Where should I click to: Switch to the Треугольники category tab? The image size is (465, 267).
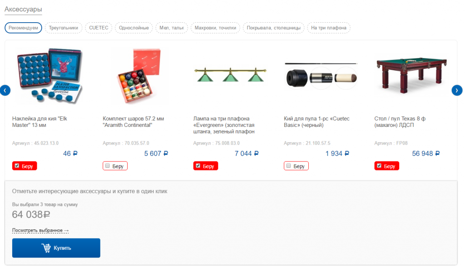tap(64, 28)
